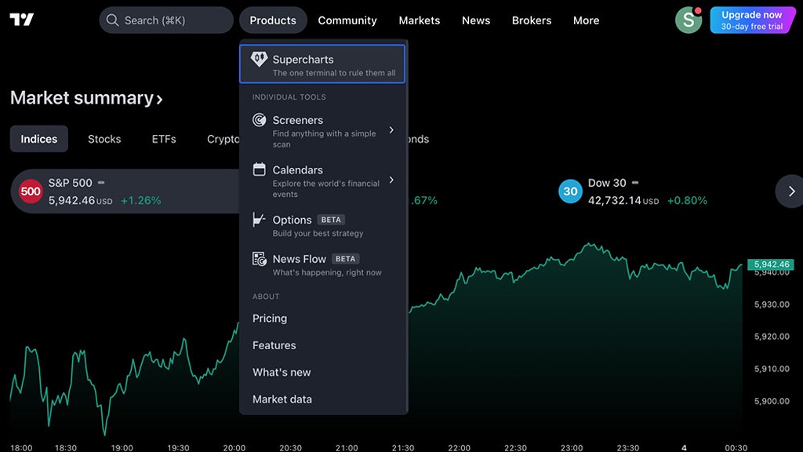Click the Dow 30 +0.80% change value
The height and width of the screenshot is (452, 803).
coord(687,200)
